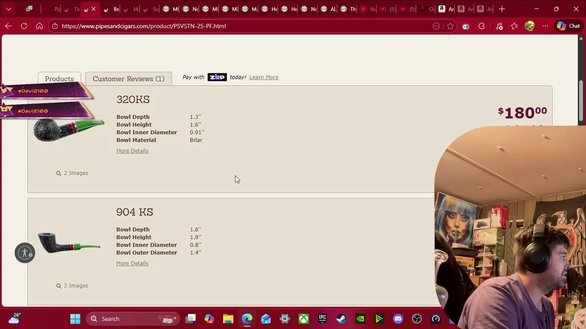The width and height of the screenshot is (586, 329).
Task: Open Outlook from the taskbar
Action: pyautogui.click(x=266, y=318)
